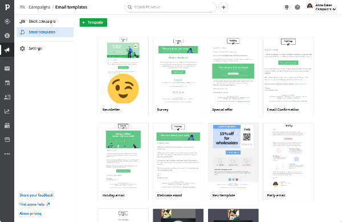Click the Email templates icon
Screen dimensions: 342x222
click(22, 32)
